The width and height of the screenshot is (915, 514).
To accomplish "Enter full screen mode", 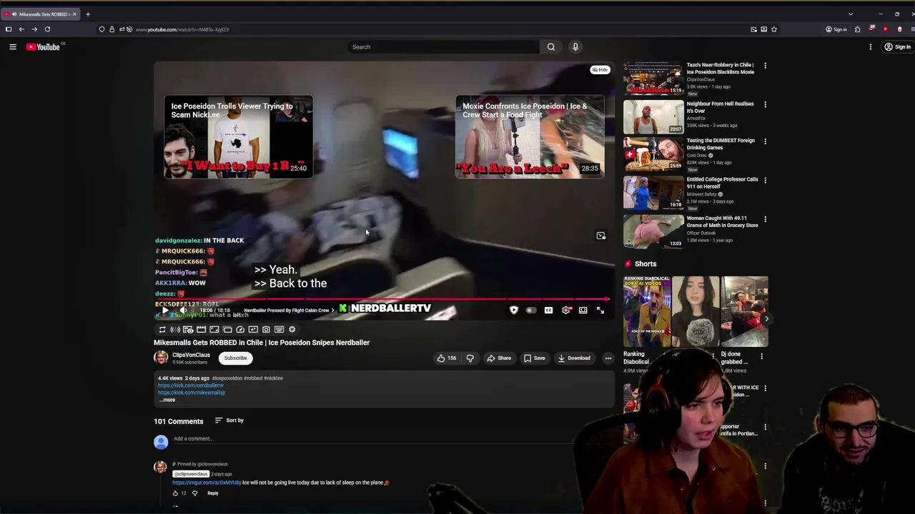I will (600, 311).
